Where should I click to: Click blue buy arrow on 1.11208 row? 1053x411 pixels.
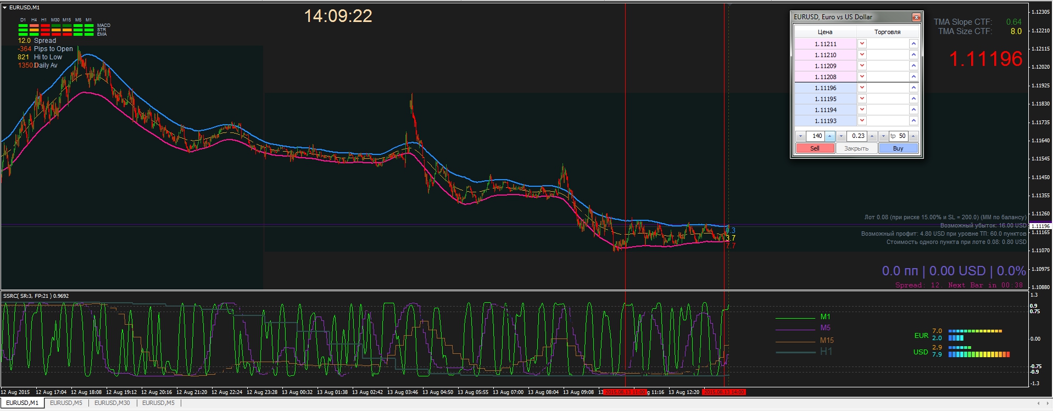[x=913, y=77]
